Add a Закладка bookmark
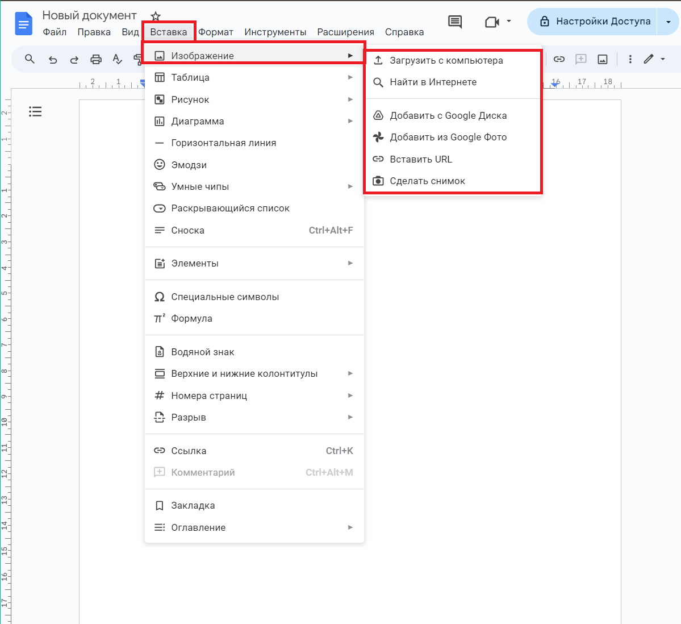Viewport: 681px width, 624px height. [x=254, y=505]
